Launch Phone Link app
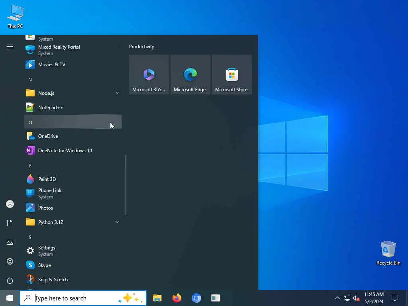This screenshot has width=408, height=306. click(73, 193)
